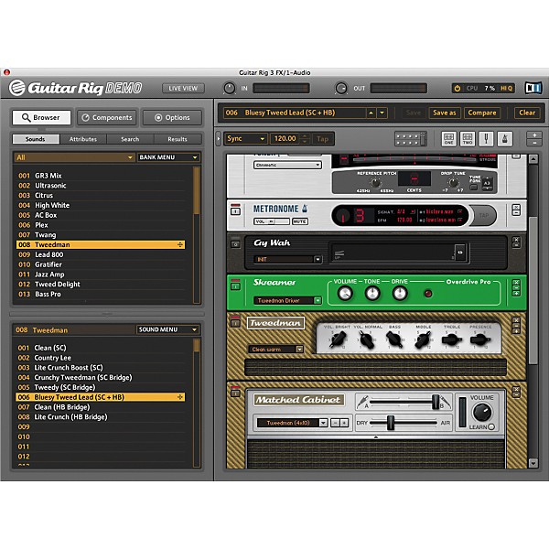Open Tapedeck One from the toolbar
This screenshot has width=549, height=549.
coord(448,139)
